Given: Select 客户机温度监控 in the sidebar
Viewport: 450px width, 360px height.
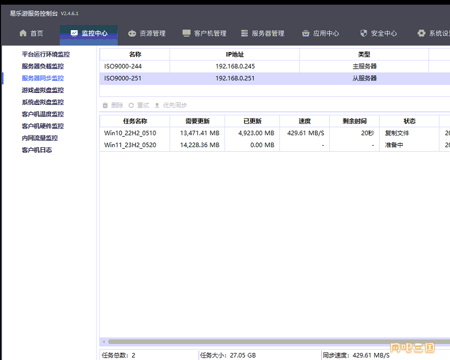Looking at the screenshot, I should [x=43, y=114].
